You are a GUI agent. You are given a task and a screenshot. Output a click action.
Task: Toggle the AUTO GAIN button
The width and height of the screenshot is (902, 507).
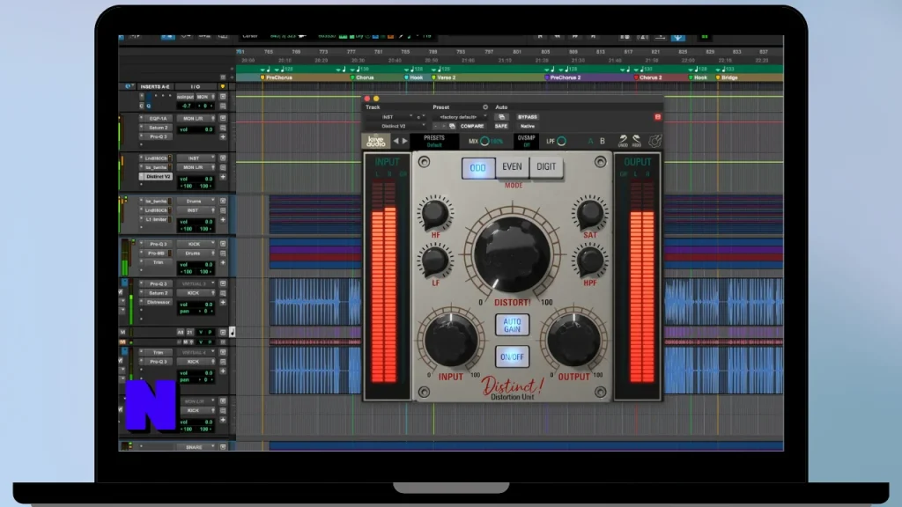[512, 326]
